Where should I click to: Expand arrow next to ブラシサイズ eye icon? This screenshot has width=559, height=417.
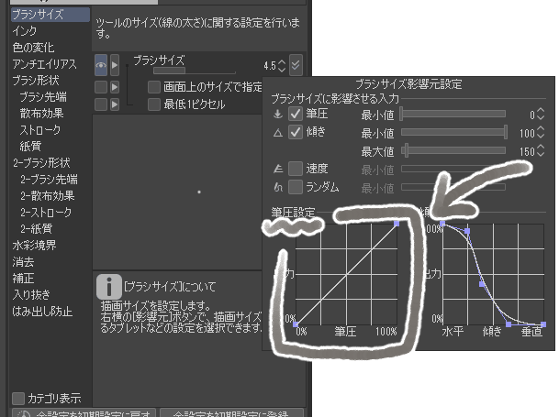click(x=115, y=67)
